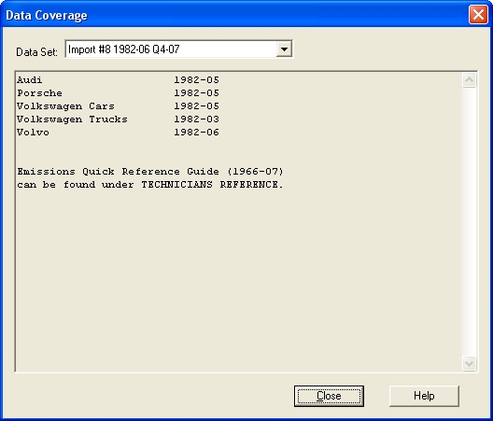Image resolution: width=493 pixels, height=421 pixels.
Task: Click the 1982-03 year range value
Action: pos(196,119)
